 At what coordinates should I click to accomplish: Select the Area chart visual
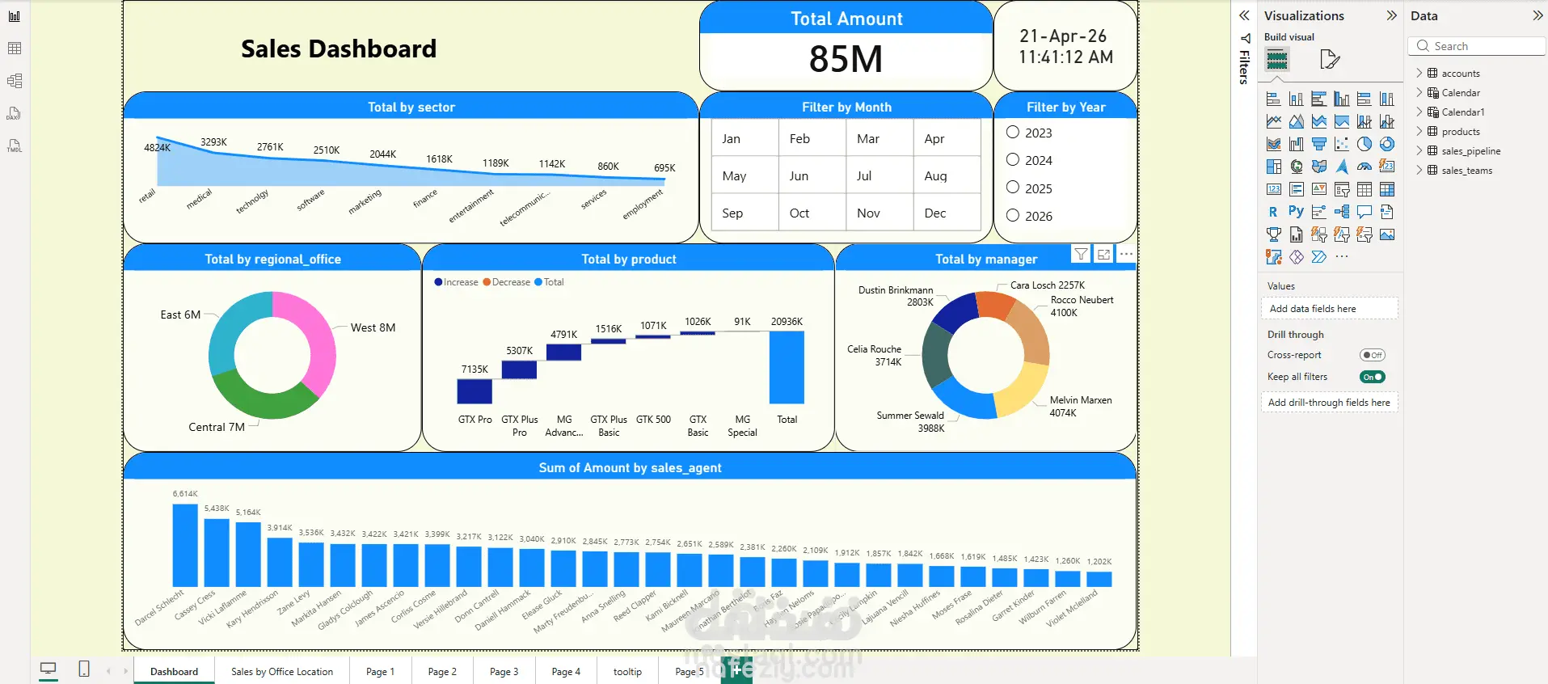coord(1296,121)
